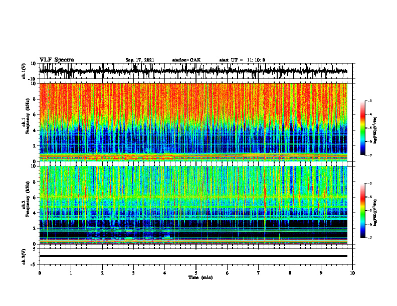This screenshot has width=397, height=306.
Task: Click the time axis tick label "2"
Action: (102, 273)
